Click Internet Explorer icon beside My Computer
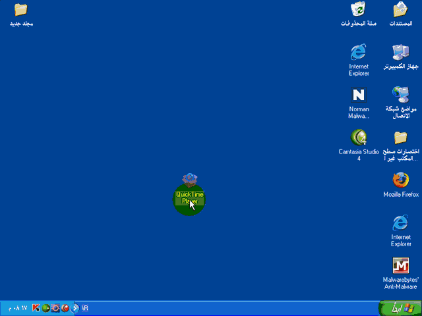The width and height of the screenshot is (422, 316). pos(359,52)
